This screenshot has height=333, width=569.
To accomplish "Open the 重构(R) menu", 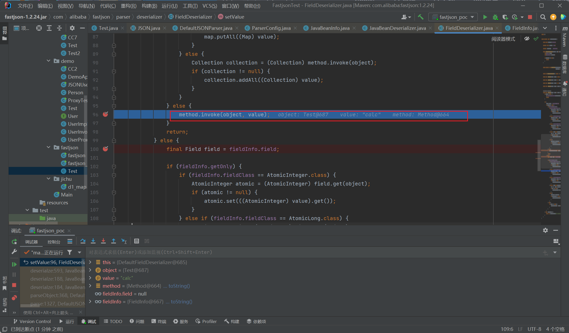I will [129, 6].
